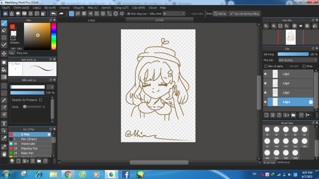Enable parallel snap guide
Viewport: 319px width, 179px height.
(78, 14)
